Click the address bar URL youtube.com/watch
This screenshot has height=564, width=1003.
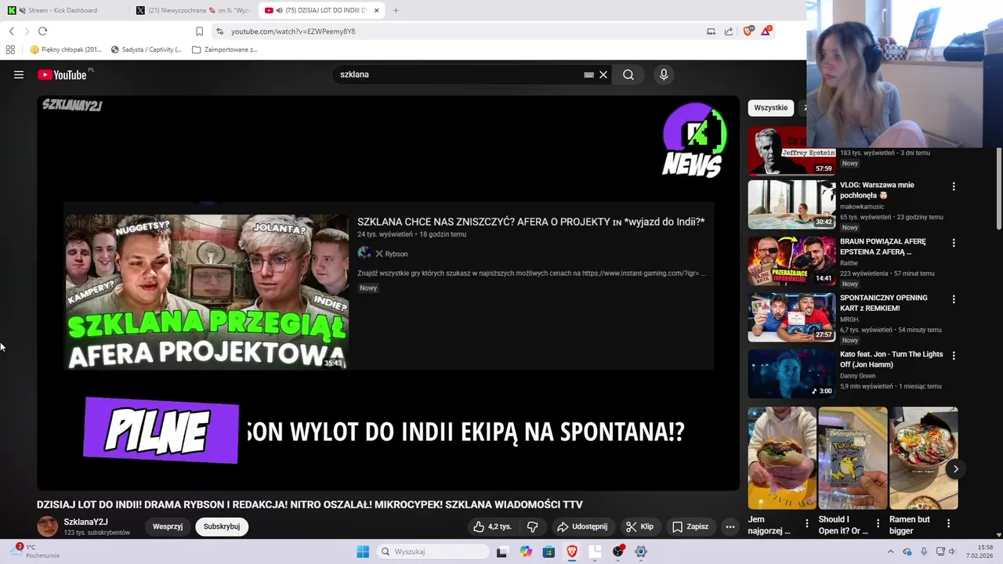pos(293,31)
